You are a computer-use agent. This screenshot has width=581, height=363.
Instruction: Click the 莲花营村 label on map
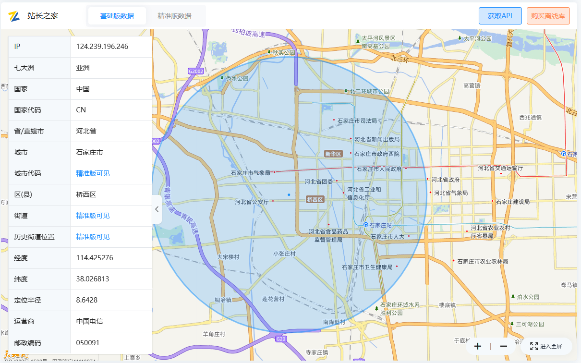[273, 299]
